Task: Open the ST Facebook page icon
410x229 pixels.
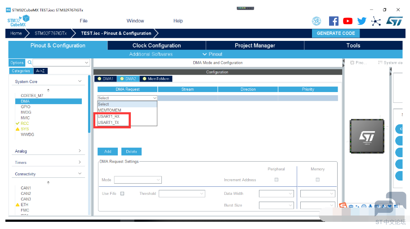Action: (334, 21)
